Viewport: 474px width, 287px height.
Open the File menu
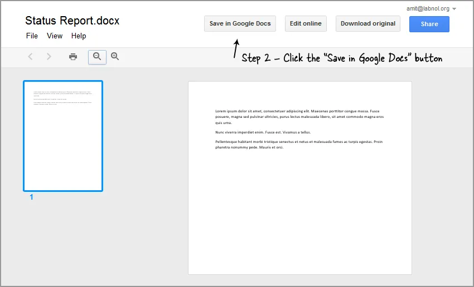(x=32, y=36)
